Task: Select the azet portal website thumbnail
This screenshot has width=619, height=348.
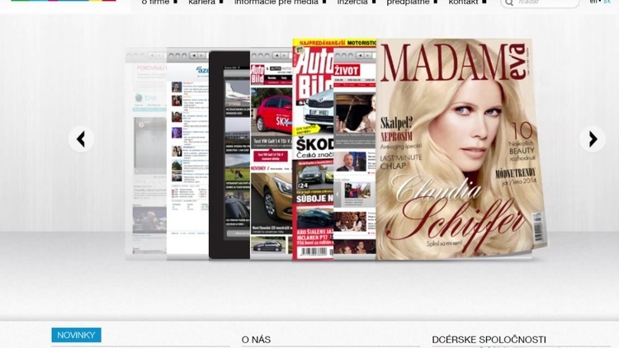Action: point(187,154)
